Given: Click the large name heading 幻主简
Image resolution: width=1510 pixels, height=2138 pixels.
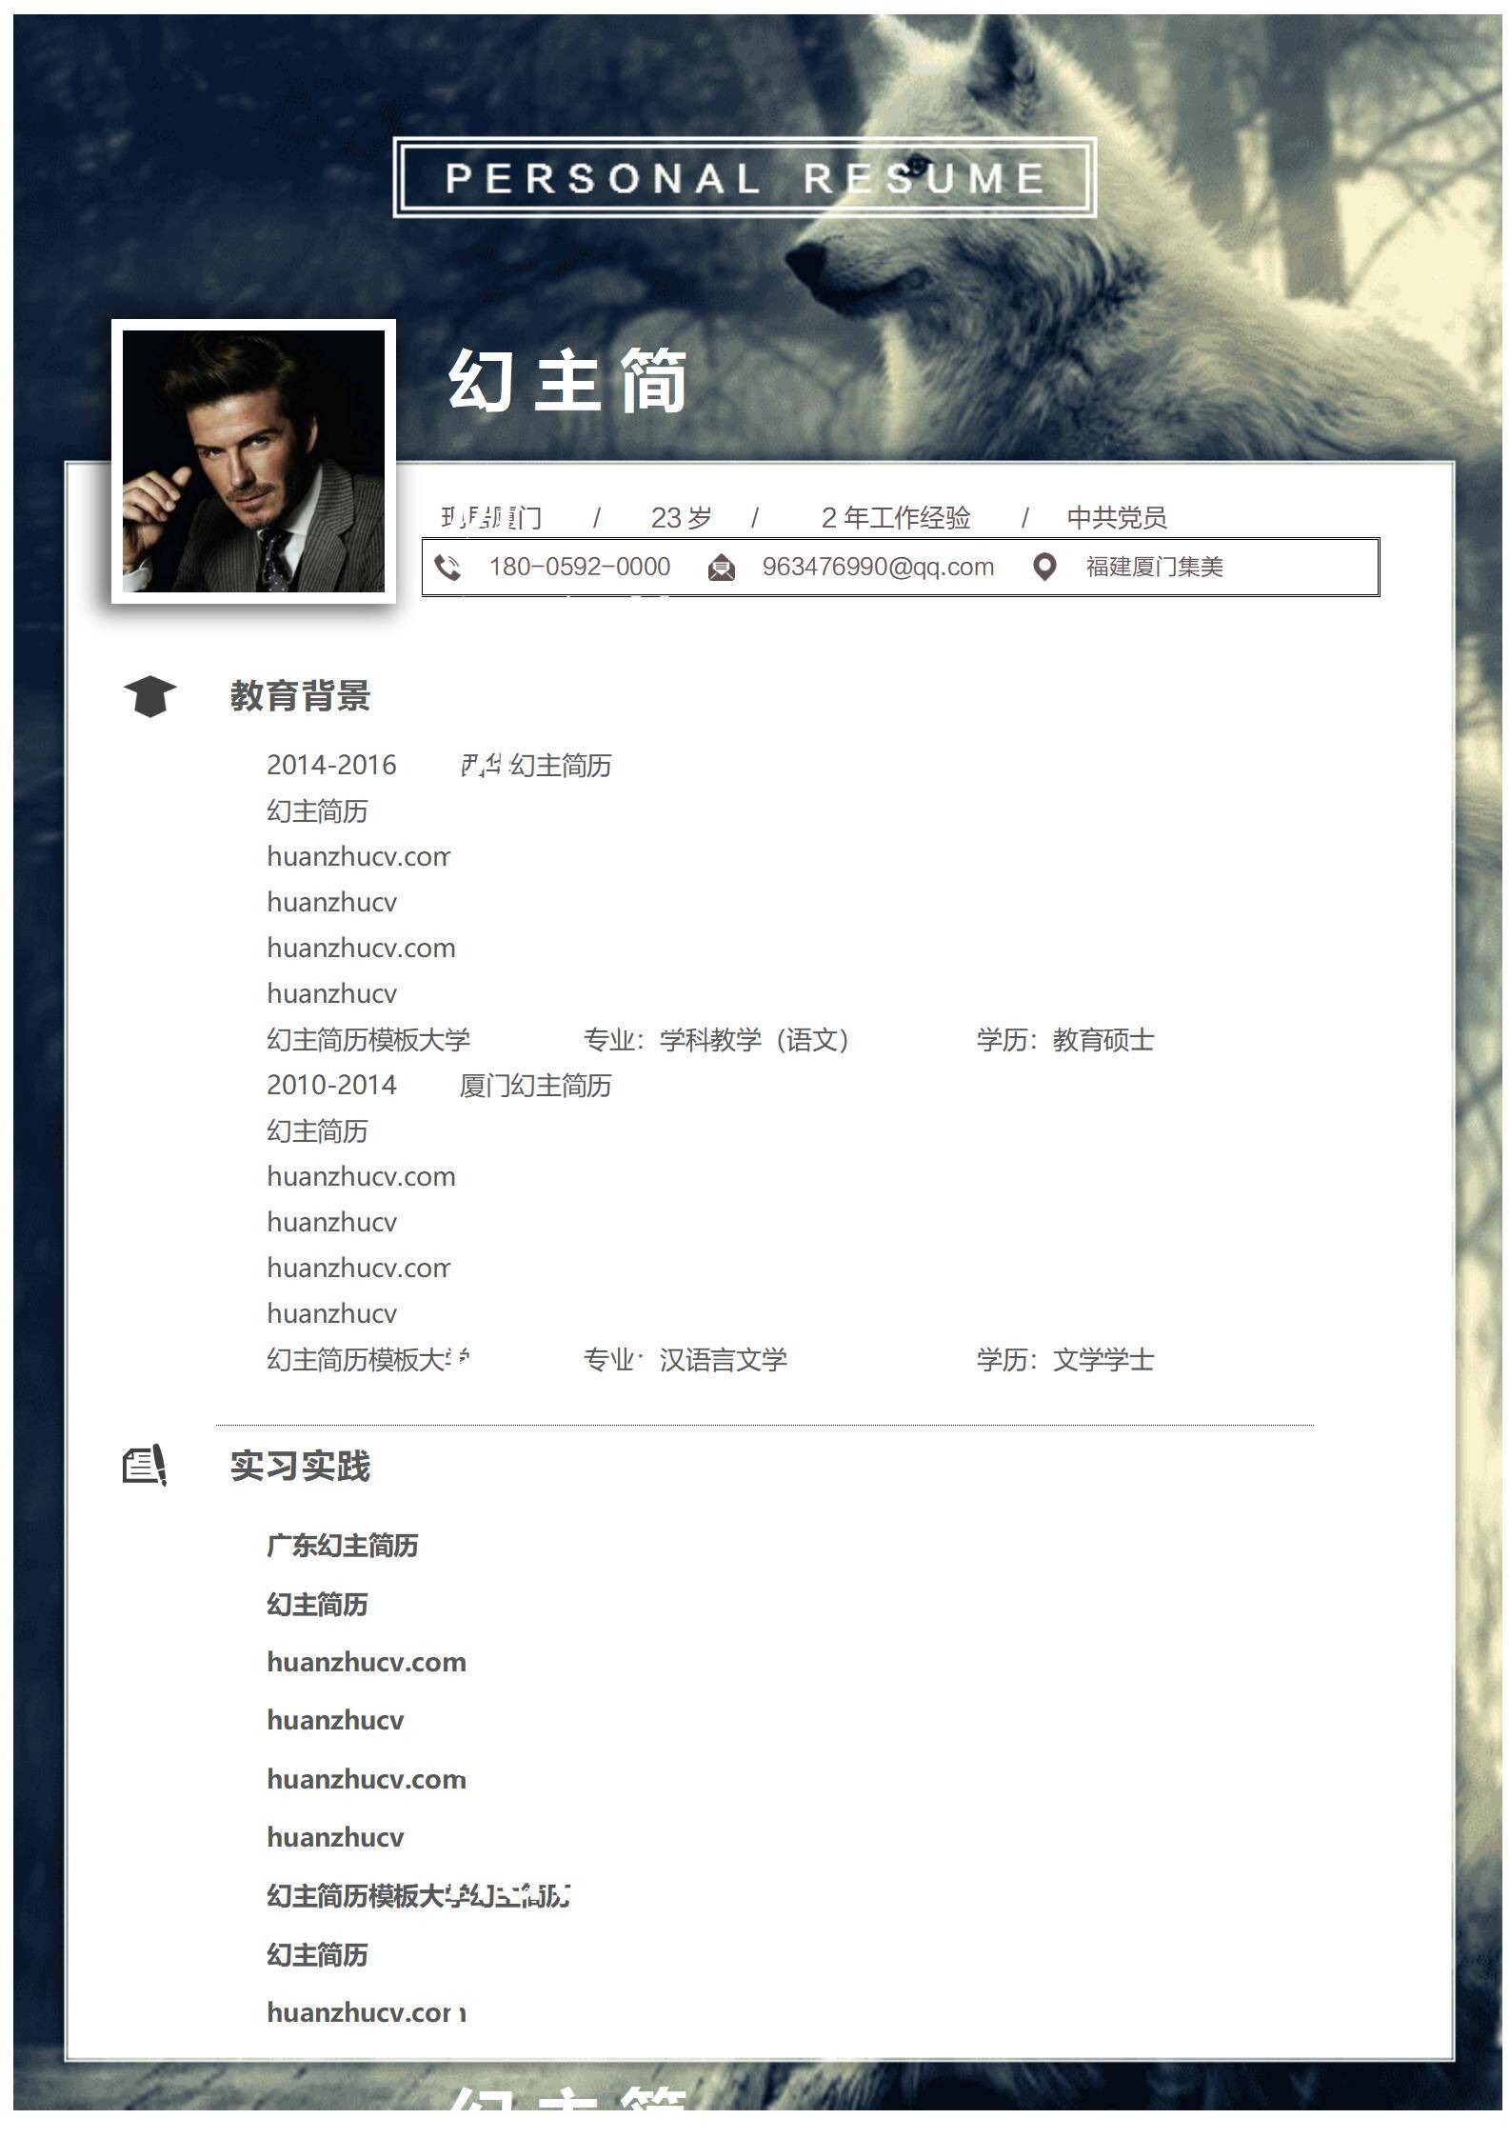Looking at the screenshot, I should 567,380.
